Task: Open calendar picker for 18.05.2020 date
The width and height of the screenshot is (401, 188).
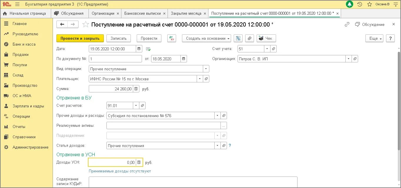Action: pos(184,59)
